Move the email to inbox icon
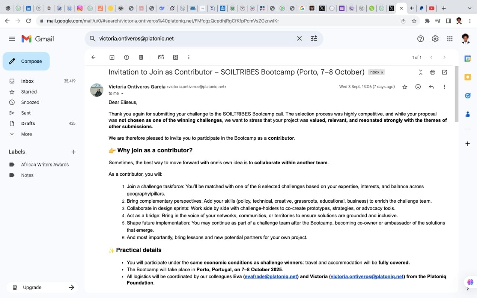 (176, 57)
